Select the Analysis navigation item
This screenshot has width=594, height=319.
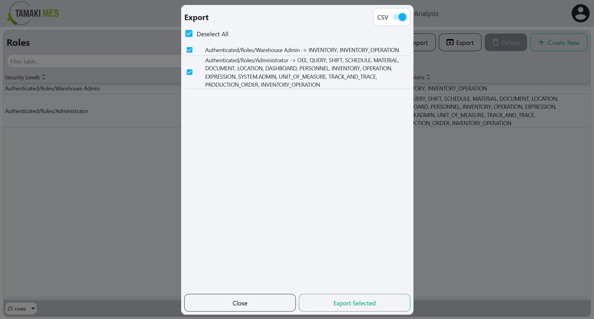(426, 14)
